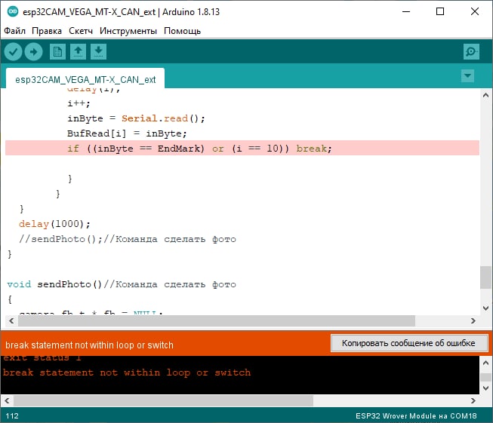Open the Скетч menu

(x=81, y=31)
